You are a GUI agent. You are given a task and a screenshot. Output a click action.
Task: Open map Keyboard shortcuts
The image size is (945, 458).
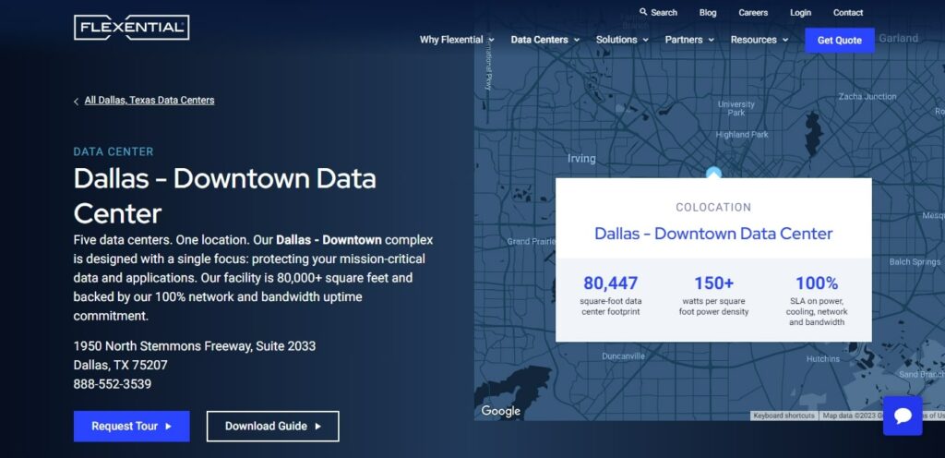[784, 416]
